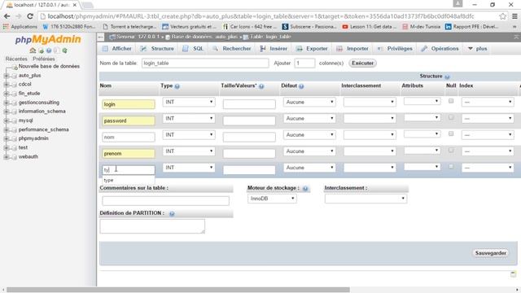Click horizontal scrollbar at page bottom
Viewport: 521px width, 293px height.
178,290
